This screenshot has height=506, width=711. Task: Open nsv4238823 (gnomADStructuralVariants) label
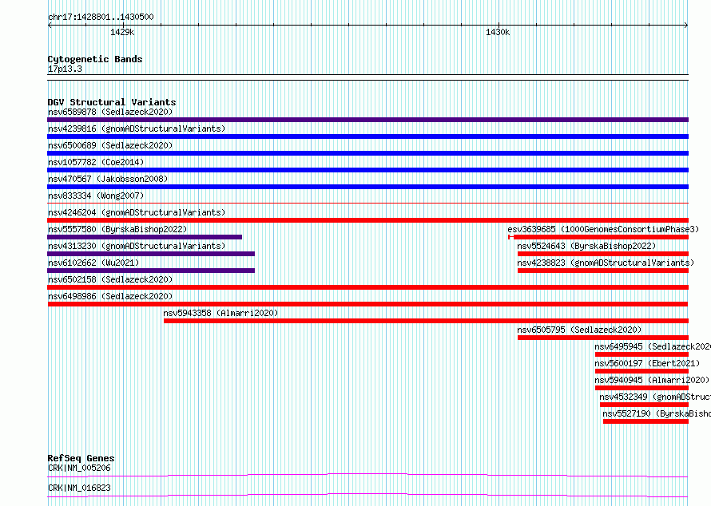pos(606,263)
